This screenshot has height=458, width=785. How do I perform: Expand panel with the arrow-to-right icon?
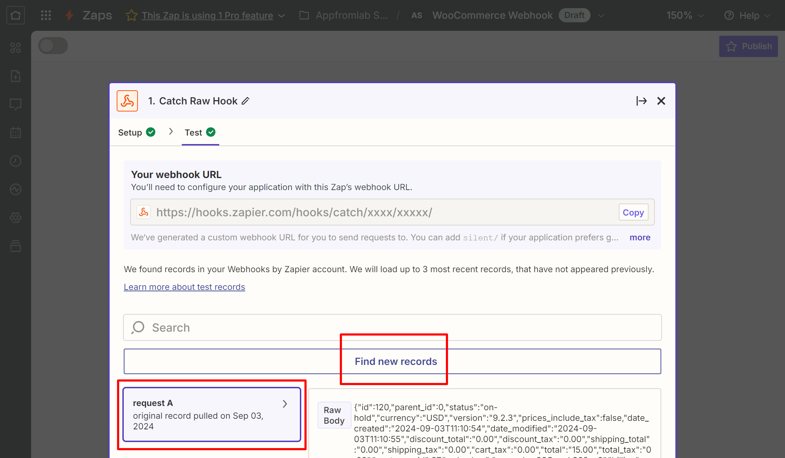pos(641,101)
